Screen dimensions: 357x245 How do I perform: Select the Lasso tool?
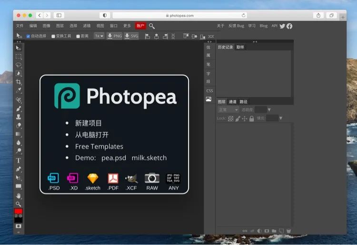pyautogui.click(x=19, y=65)
